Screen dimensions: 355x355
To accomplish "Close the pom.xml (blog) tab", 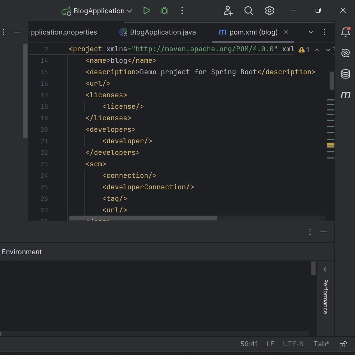I will [286, 32].
